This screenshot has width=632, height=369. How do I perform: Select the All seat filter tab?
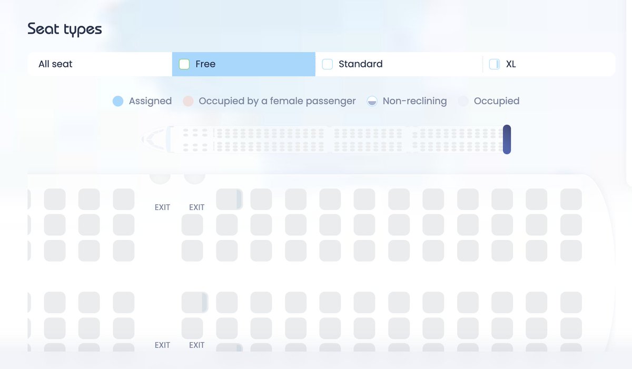[100, 64]
